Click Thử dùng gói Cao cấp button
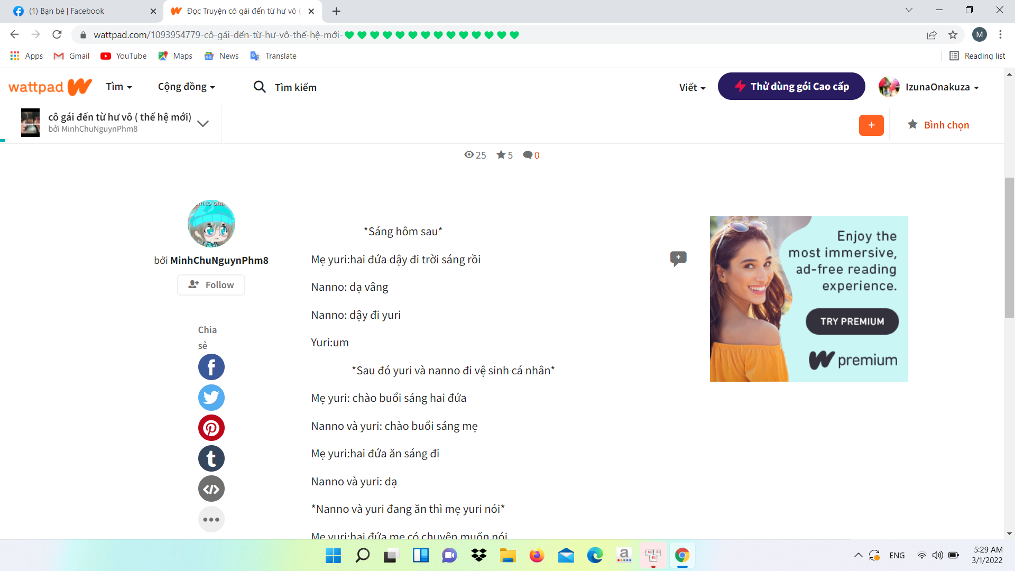 791,86
